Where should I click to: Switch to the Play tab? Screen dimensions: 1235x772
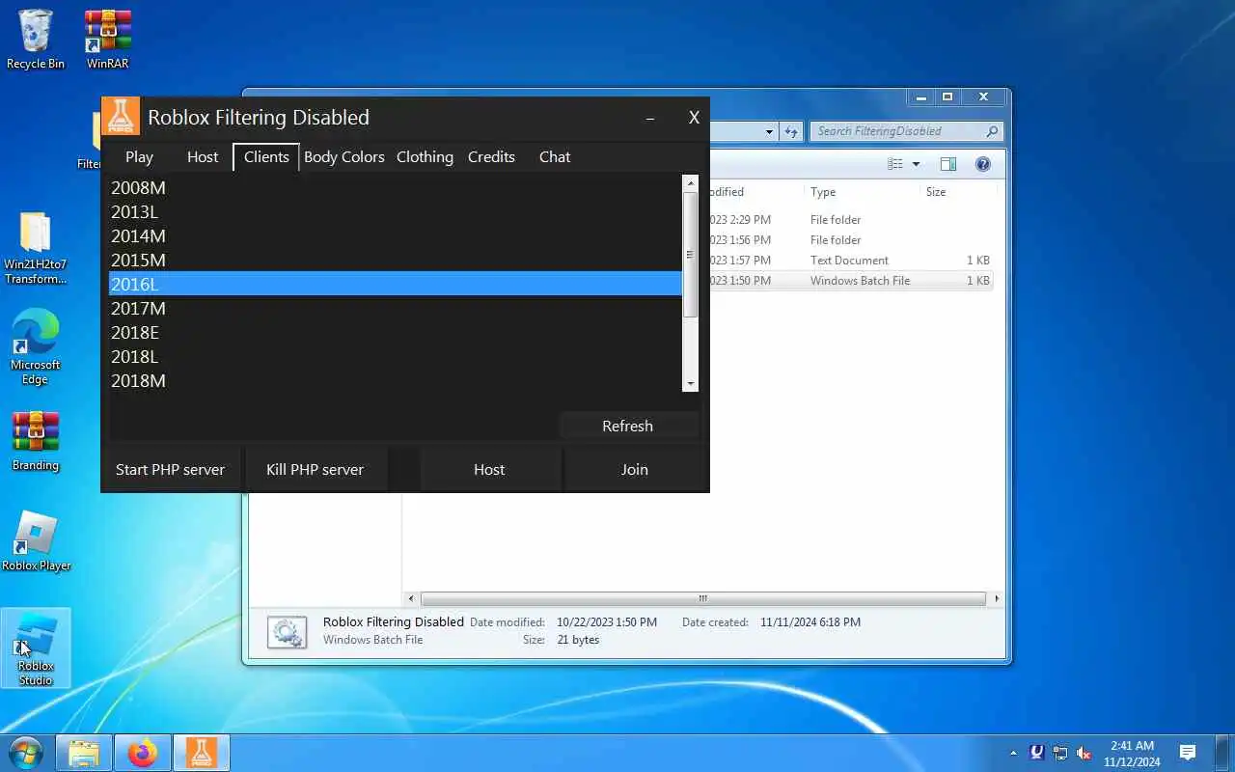pos(139,156)
